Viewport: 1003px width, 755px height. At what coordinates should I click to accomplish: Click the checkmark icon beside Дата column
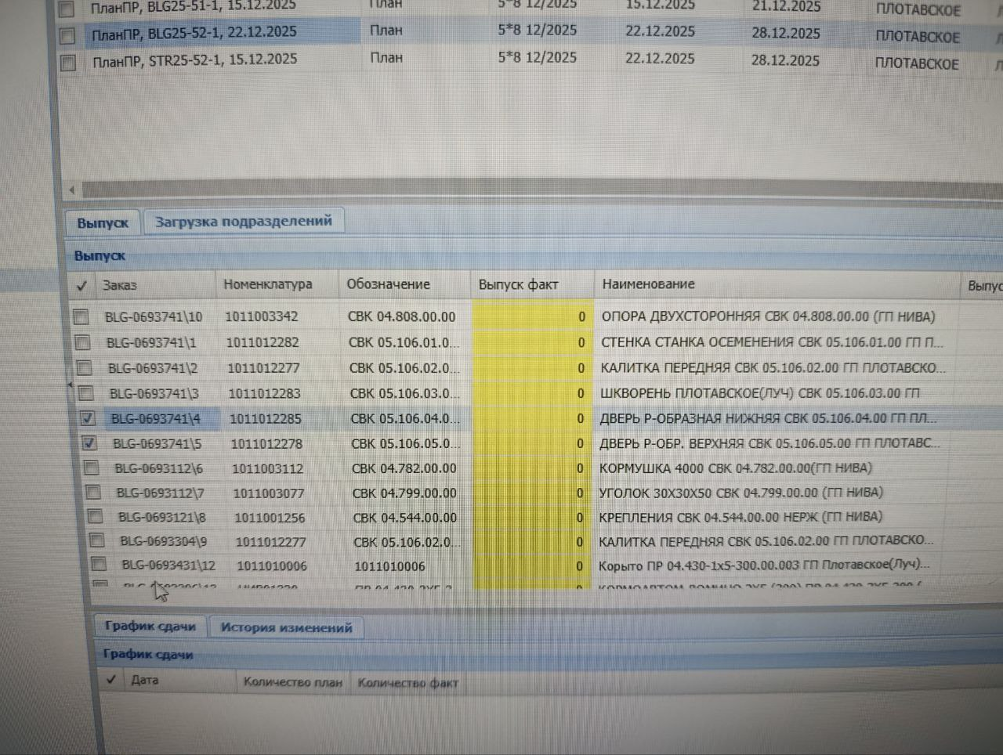[111, 680]
